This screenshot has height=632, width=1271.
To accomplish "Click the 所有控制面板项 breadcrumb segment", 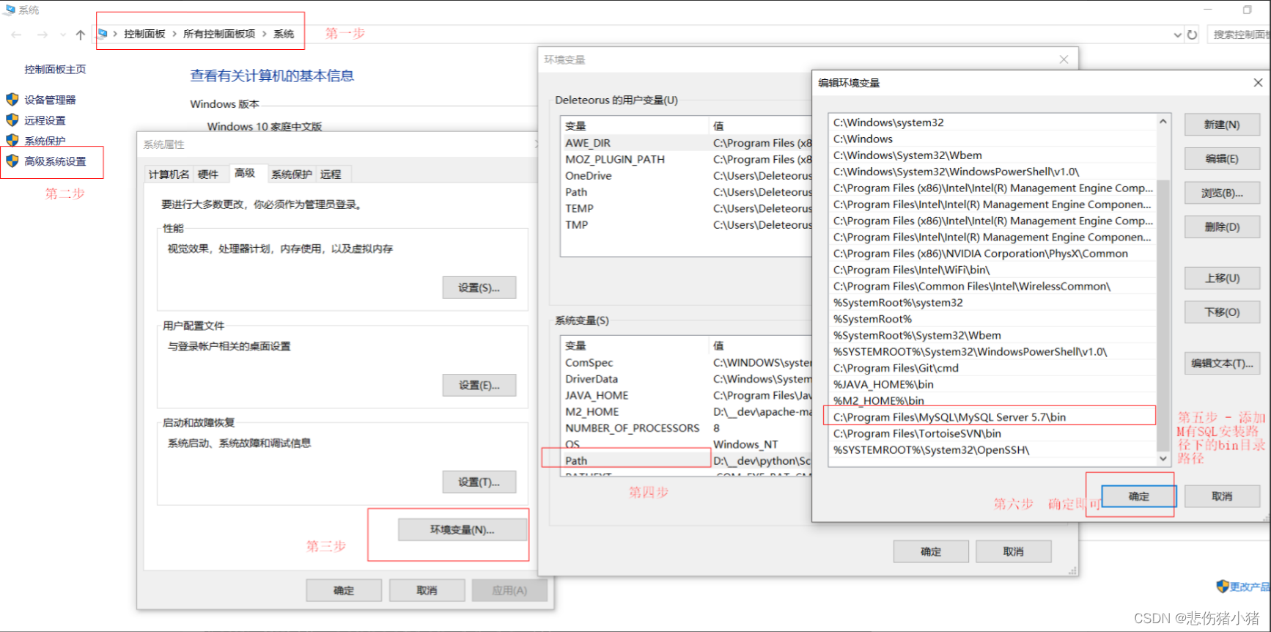I will coord(219,34).
